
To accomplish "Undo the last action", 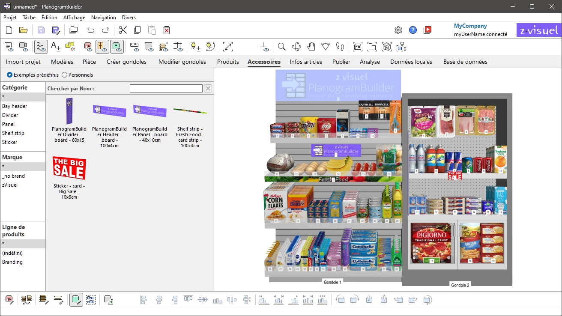I will coord(91,30).
